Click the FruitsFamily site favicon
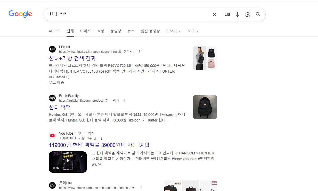This screenshot has width=318, height=191. (x=52, y=98)
